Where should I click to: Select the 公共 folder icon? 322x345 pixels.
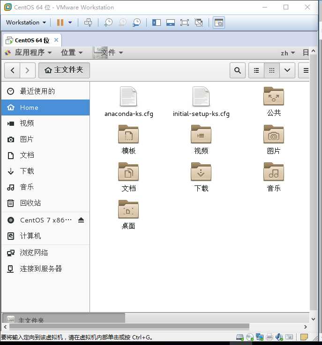coord(274,96)
